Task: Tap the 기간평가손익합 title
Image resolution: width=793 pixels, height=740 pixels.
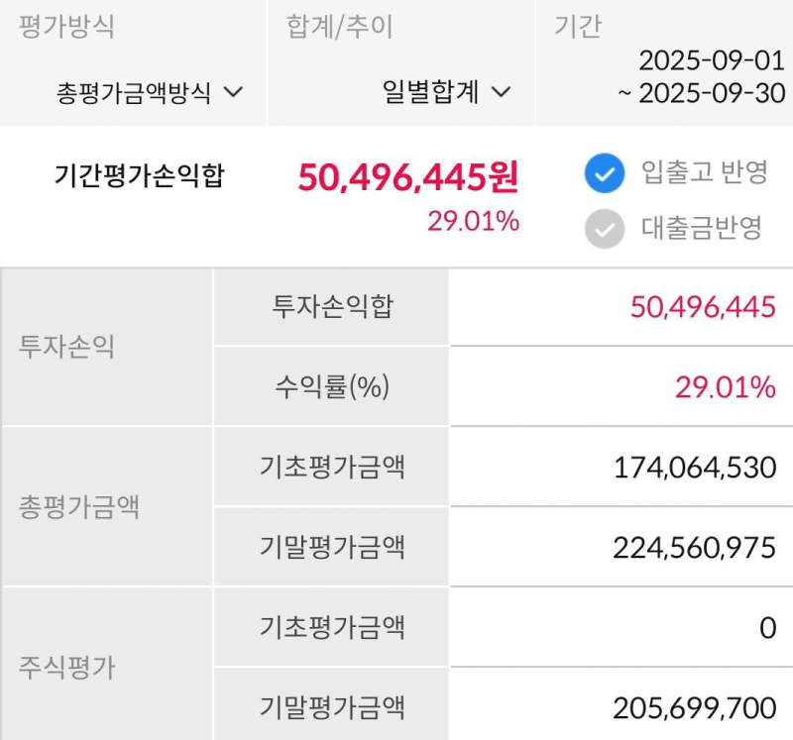Action: [139, 176]
